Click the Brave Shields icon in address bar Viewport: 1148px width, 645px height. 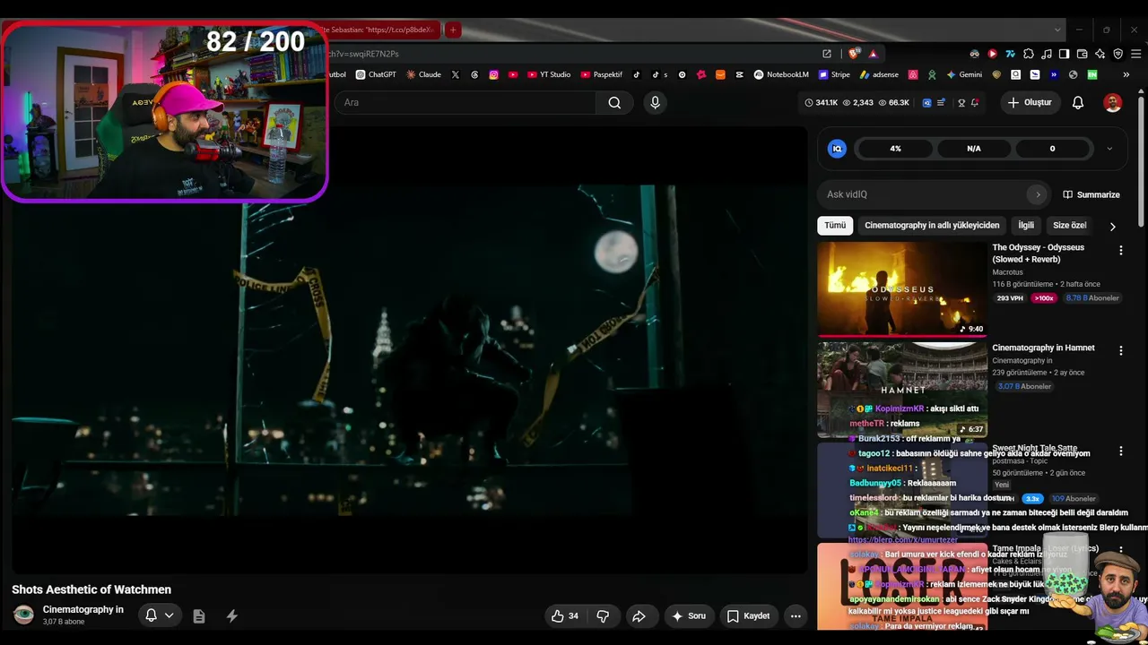pyautogui.click(x=854, y=54)
